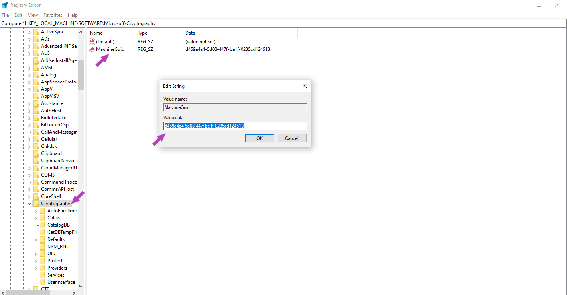Open the File menu
The width and height of the screenshot is (567, 295).
tap(5, 15)
